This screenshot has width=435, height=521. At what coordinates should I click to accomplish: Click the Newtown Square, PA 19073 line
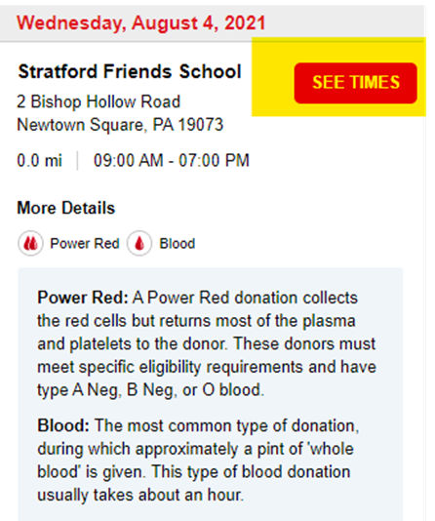[120, 125]
